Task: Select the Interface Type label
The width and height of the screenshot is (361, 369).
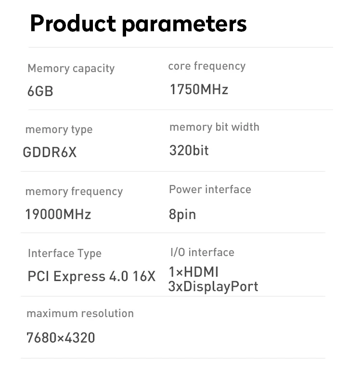Action: (64, 254)
